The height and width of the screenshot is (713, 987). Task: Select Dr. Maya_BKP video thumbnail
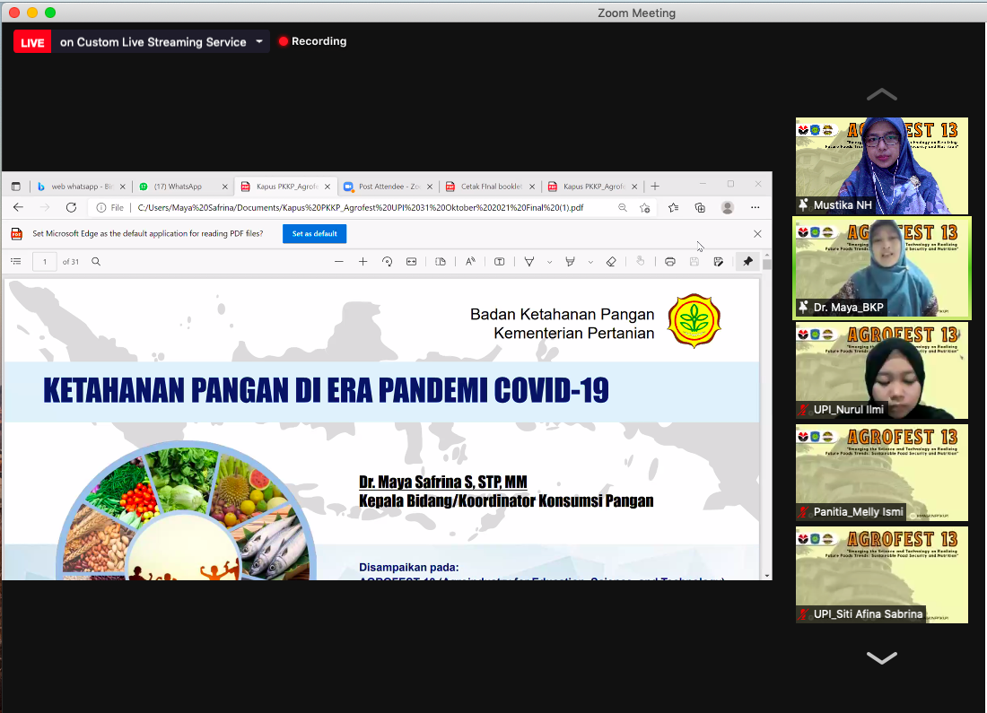pos(881,268)
